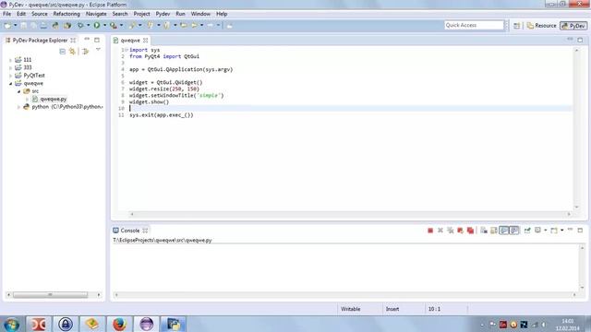Click the Debug bug icon in toolbar
Screen dimensions: 591x332
coord(80,25)
